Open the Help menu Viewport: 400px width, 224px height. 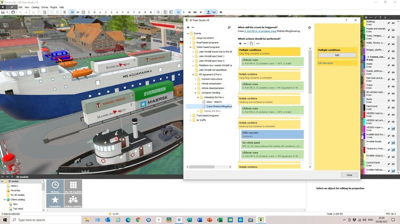pos(61,7)
